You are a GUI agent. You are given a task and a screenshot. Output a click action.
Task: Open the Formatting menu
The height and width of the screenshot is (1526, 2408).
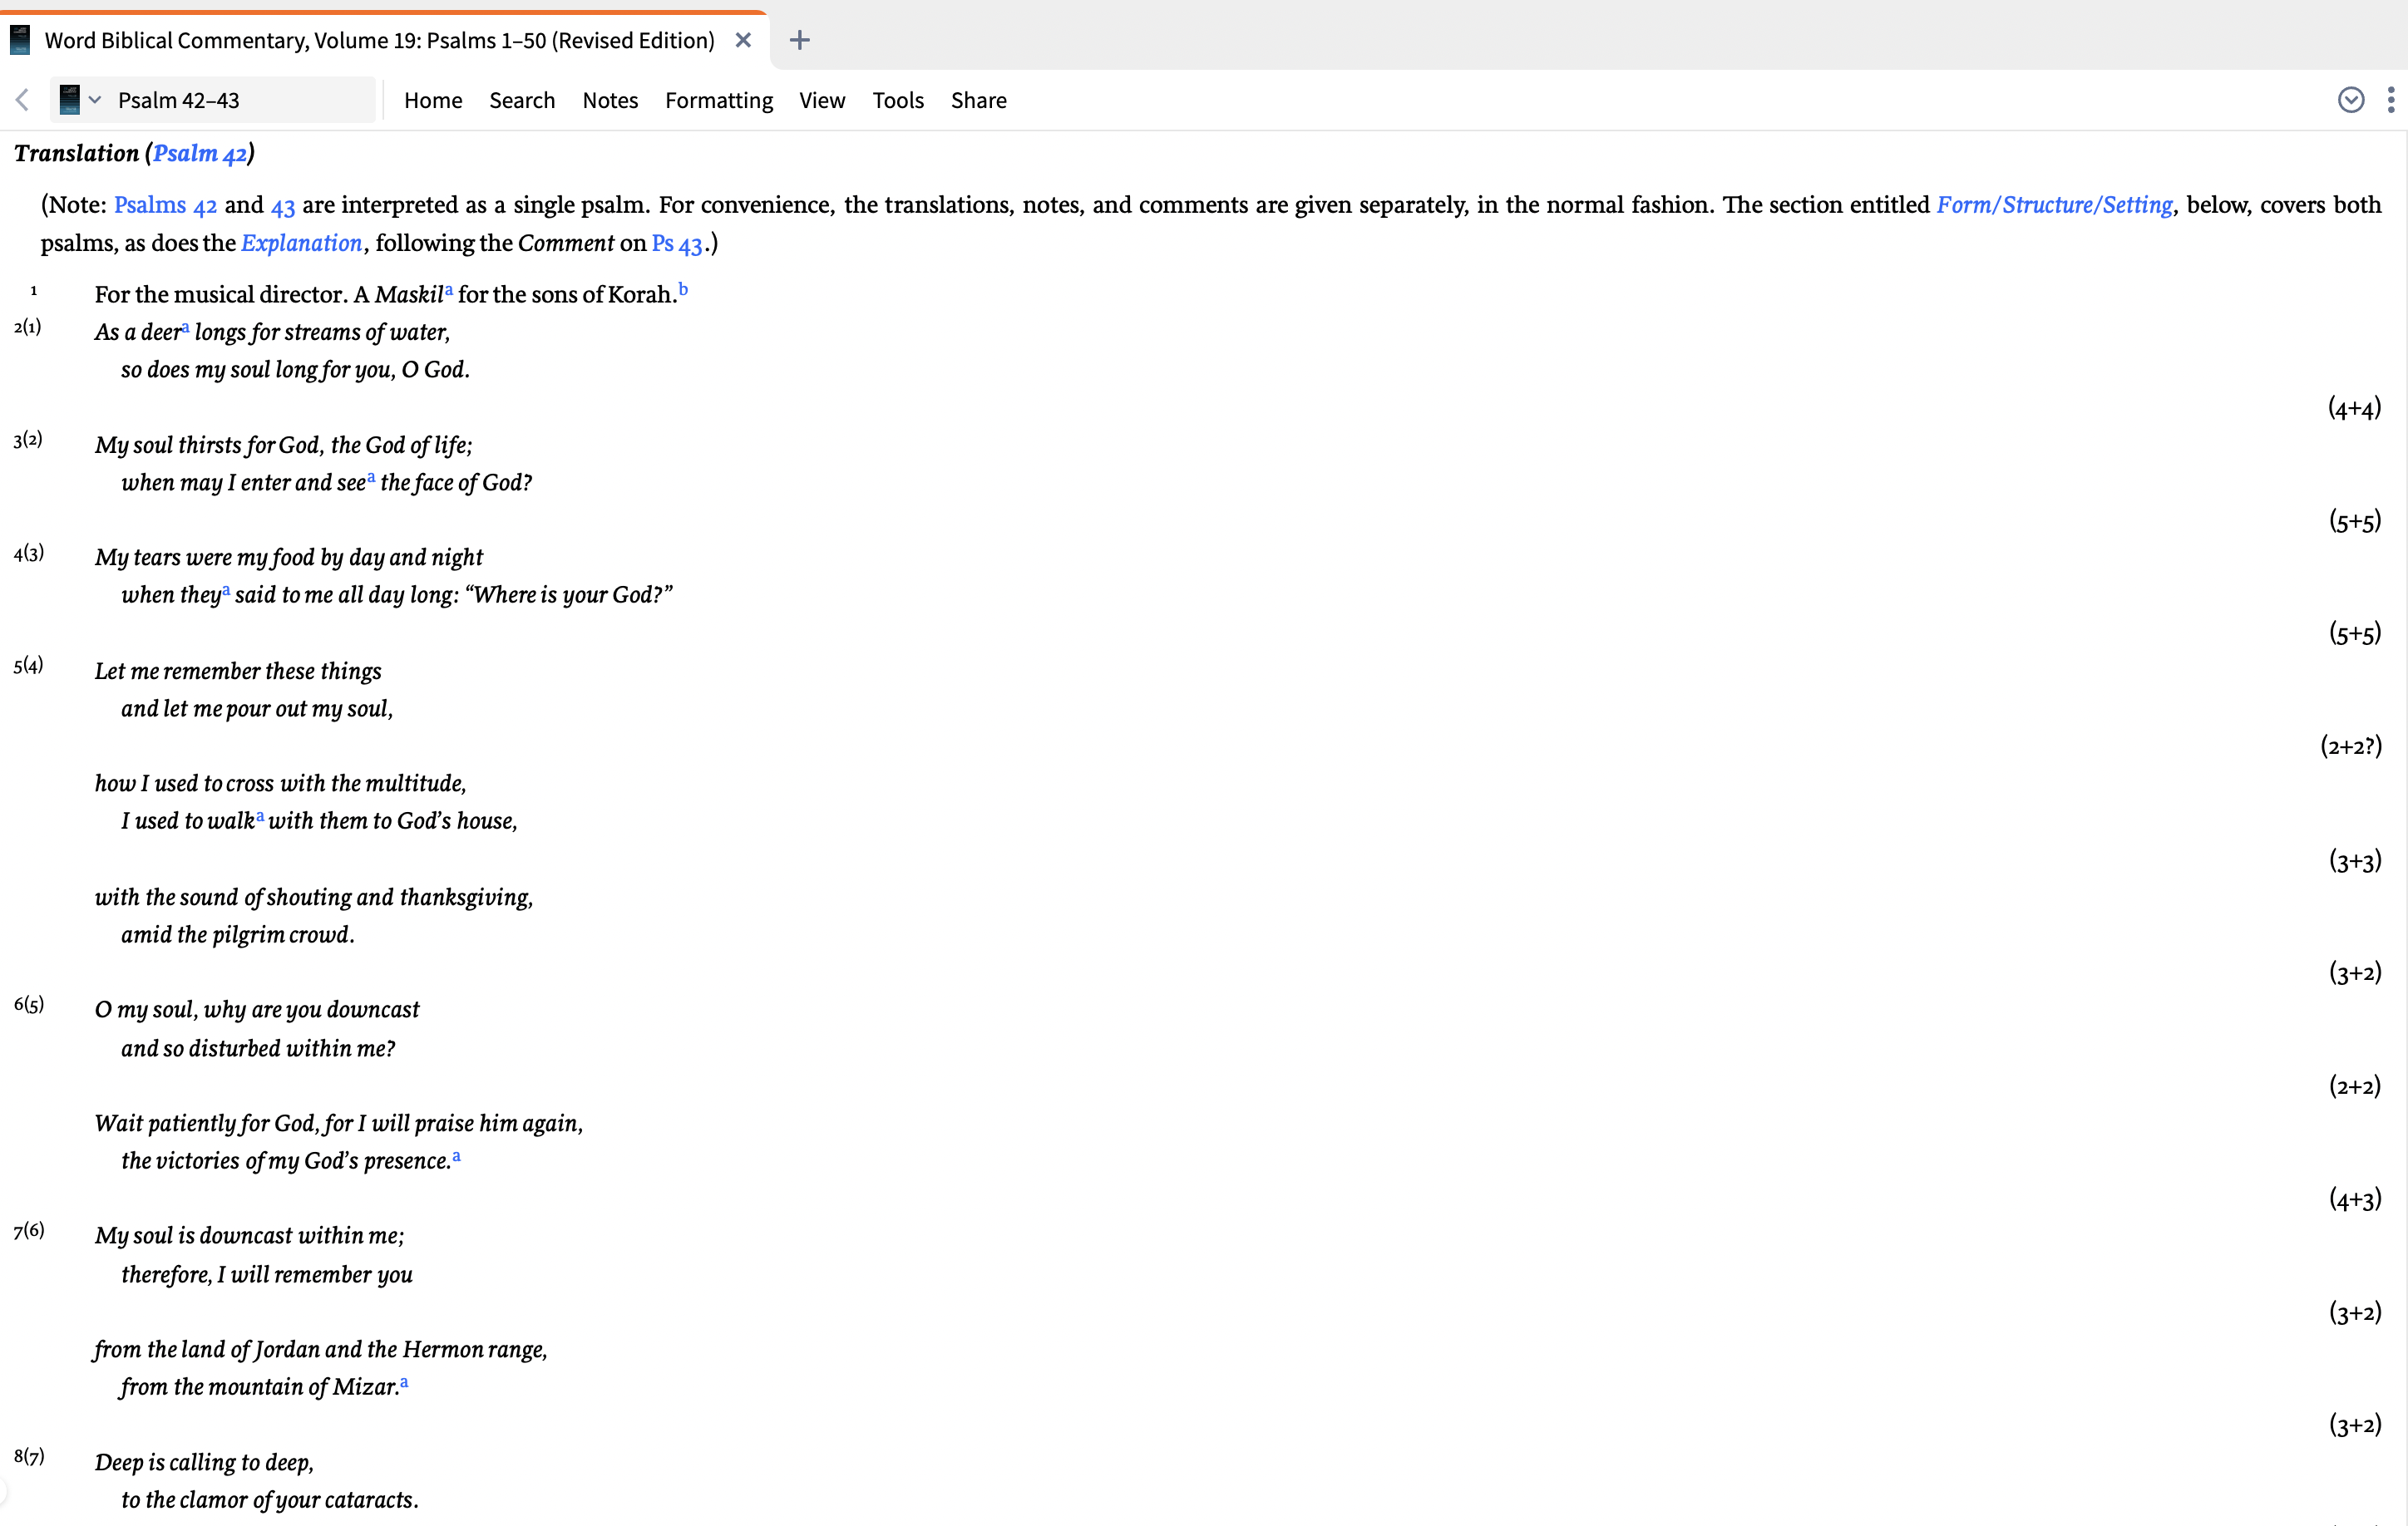(719, 101)
